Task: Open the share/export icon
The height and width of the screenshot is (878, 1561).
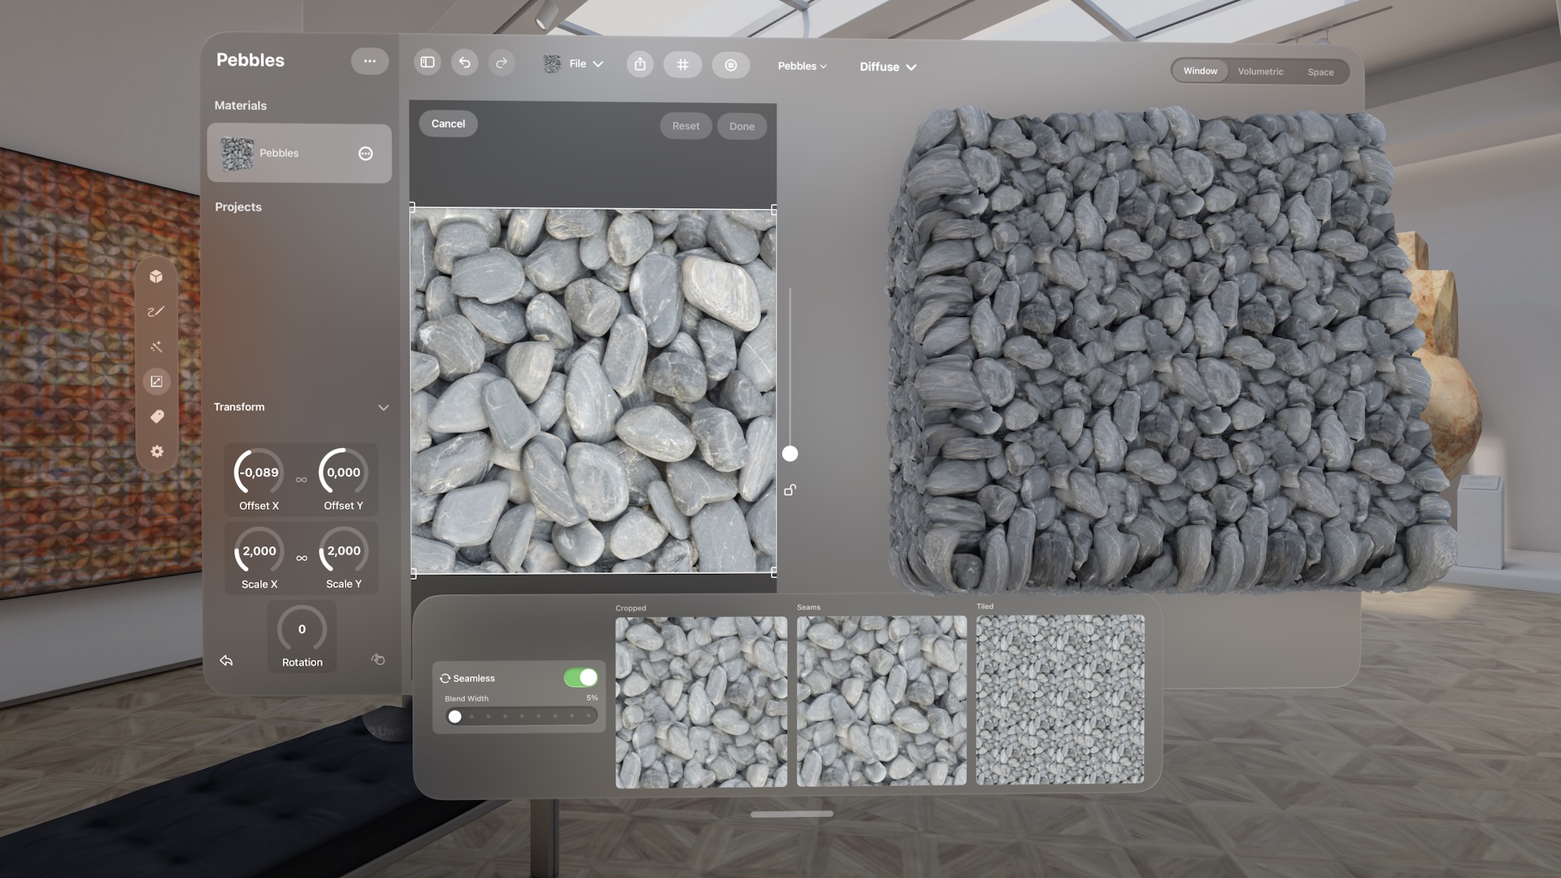Action: click(640, 64)
